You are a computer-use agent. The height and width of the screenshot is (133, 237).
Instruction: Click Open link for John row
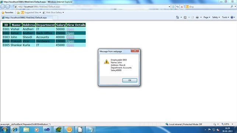click(x=70, y=37)
